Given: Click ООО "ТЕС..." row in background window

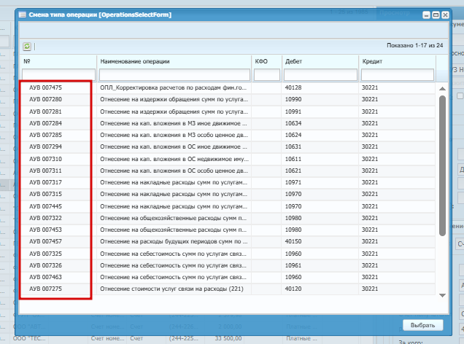Looking at the screenshot, I should click(29, 338).
